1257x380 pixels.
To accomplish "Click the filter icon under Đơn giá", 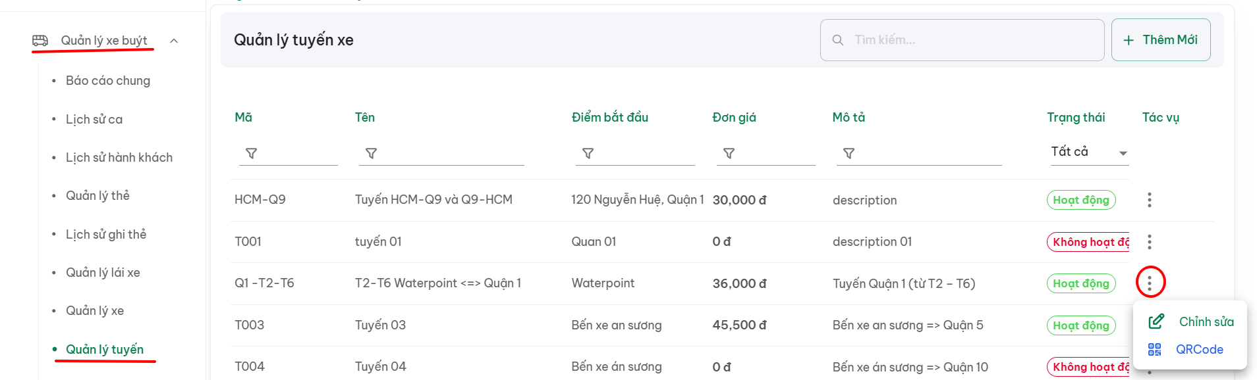I will (729, 153).
